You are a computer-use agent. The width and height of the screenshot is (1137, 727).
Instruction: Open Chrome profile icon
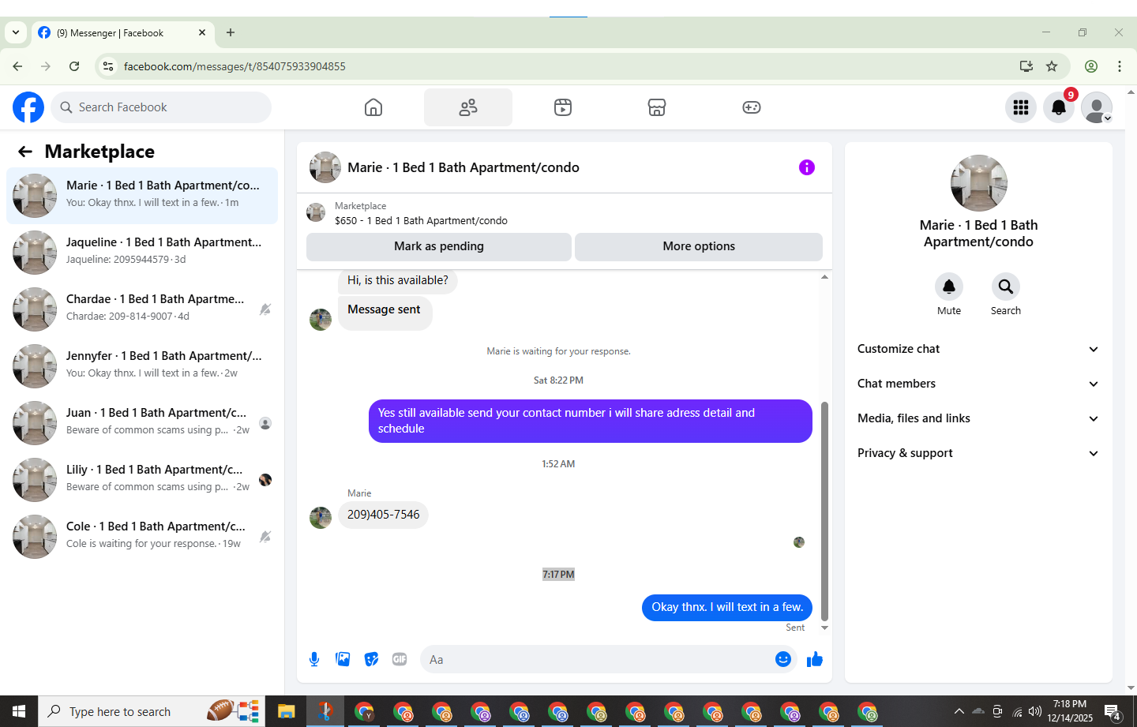coord(1091,66)
